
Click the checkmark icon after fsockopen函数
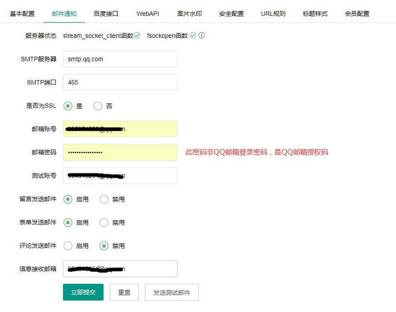coord(193,36)
